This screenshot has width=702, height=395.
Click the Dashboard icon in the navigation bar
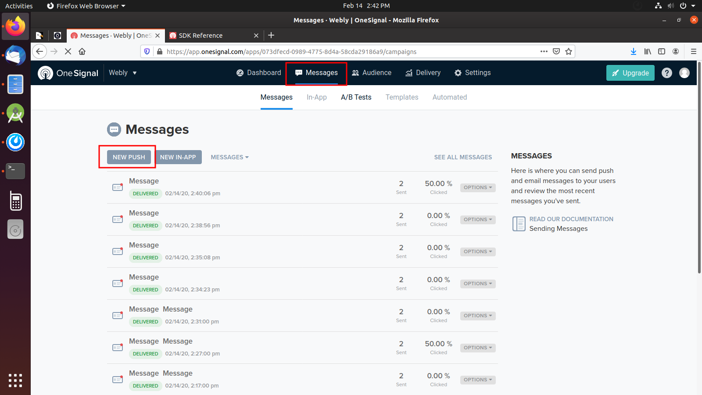coord(239,73)
